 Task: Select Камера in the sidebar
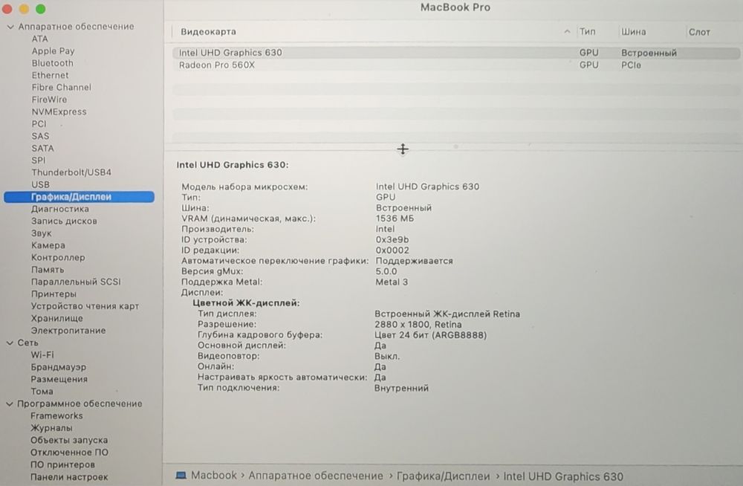(48, 246)
